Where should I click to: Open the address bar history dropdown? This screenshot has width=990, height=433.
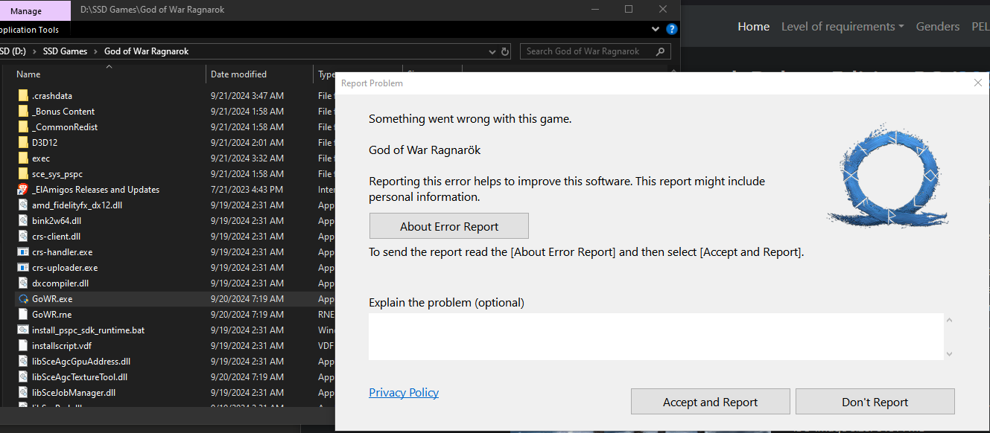click(x=492, y=52)
